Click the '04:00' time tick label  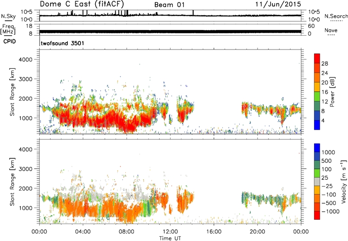83,232
